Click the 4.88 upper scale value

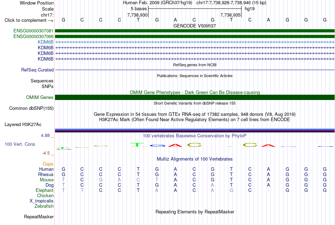click(45, 136)
